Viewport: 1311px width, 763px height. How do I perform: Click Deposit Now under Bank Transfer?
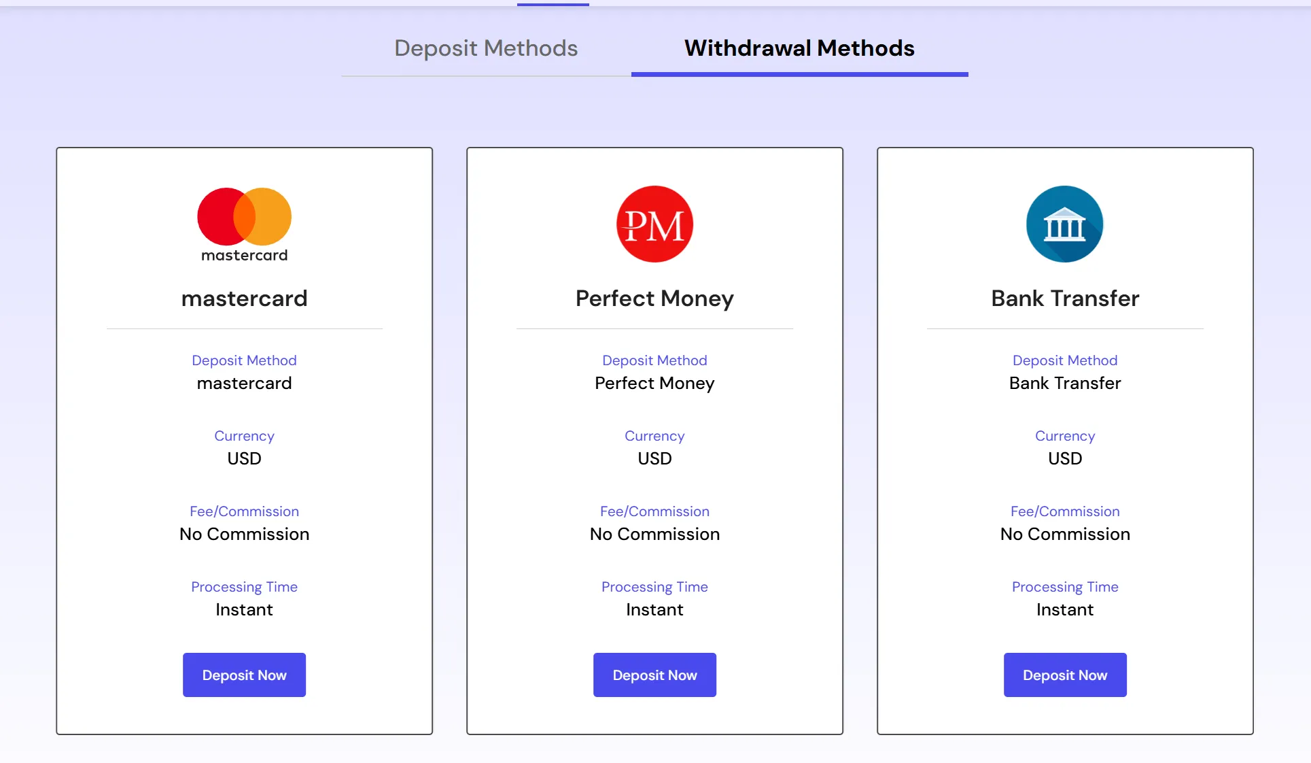(1065, 675)
